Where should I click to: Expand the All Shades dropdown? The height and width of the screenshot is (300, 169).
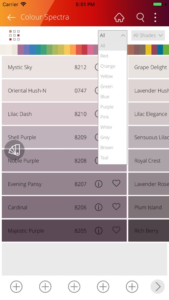click(x=148, y=35)
